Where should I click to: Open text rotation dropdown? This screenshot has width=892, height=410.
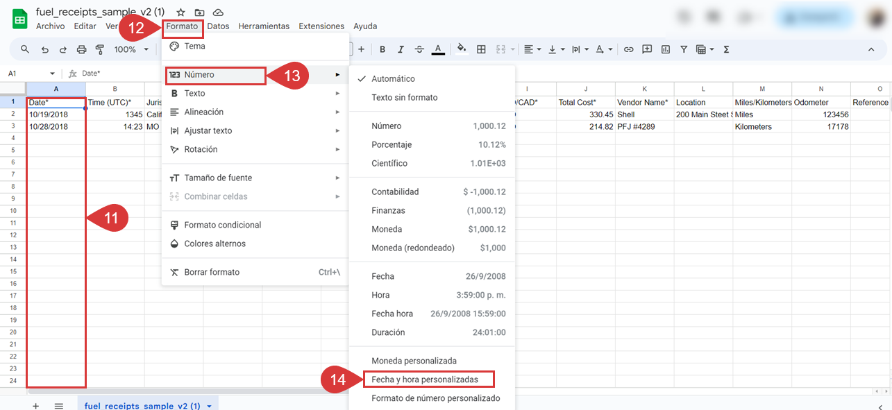tap(603, 49)
